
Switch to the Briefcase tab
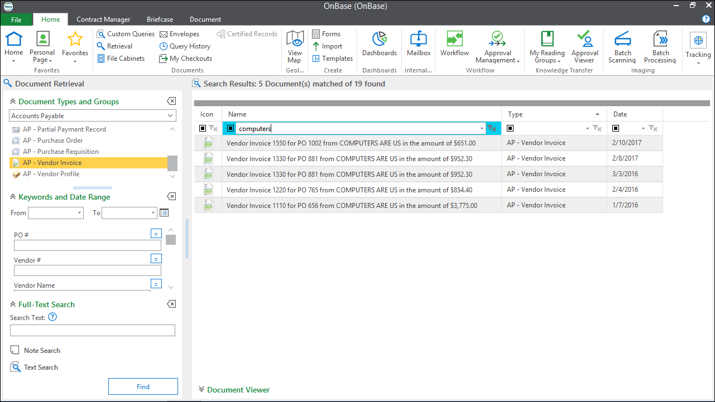pos(160,20)
